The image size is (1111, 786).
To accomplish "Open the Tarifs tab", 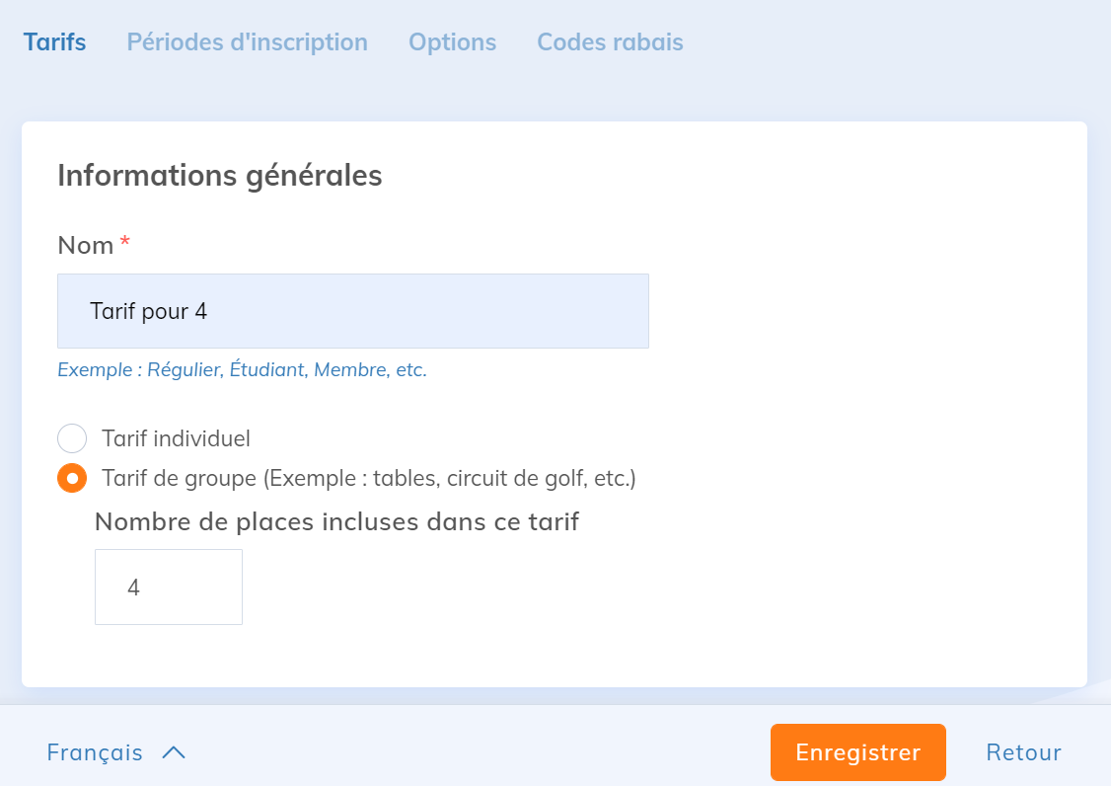I will pos(54,42).
